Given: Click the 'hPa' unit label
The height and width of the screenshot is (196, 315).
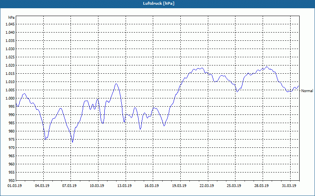Looking at the screenshot, I should pos(11,17).
